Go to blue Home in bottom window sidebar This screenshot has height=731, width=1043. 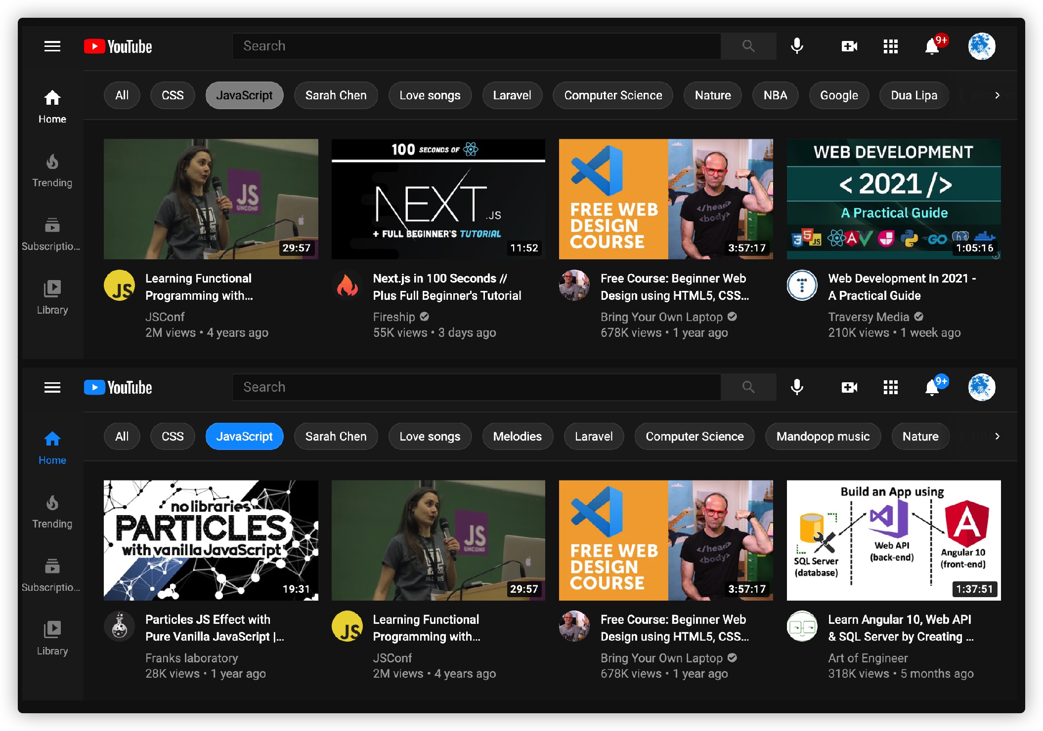(52, 448)
